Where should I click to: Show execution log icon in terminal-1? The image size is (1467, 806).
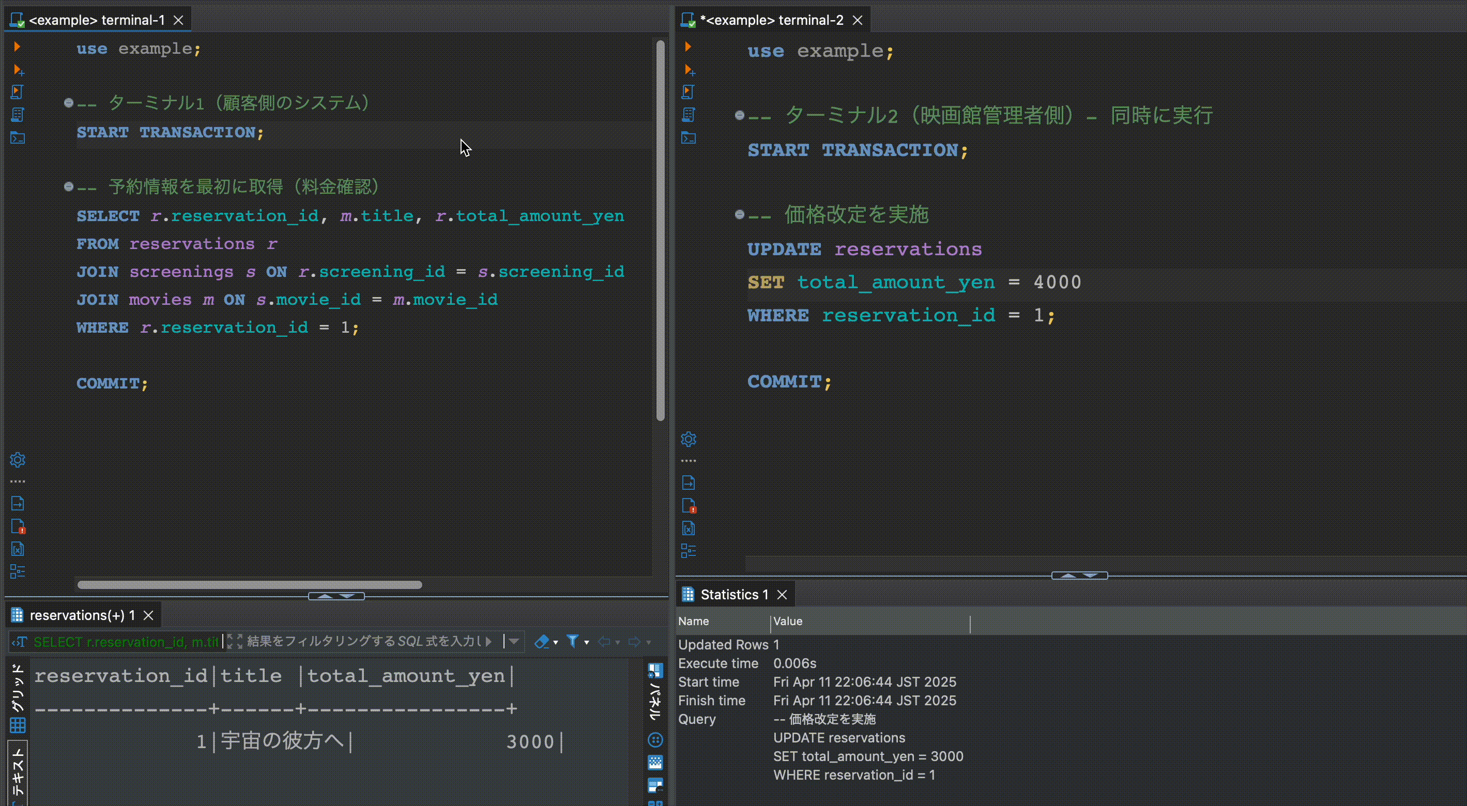tap(18, 526)
